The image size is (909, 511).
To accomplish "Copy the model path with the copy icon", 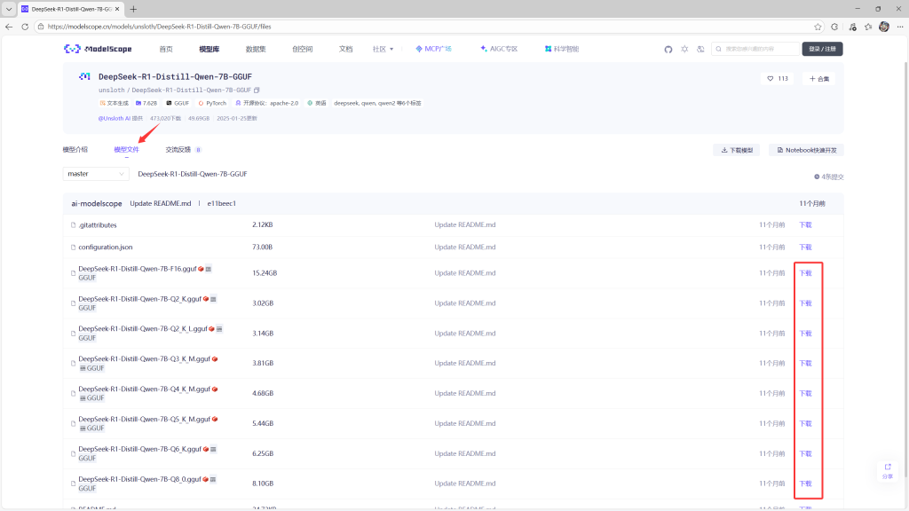I will pyautogui.click(x=257, y=90).
